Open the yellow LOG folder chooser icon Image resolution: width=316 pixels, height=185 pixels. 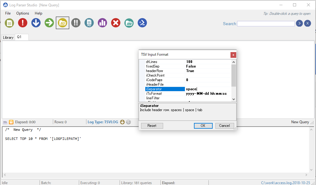63,23
